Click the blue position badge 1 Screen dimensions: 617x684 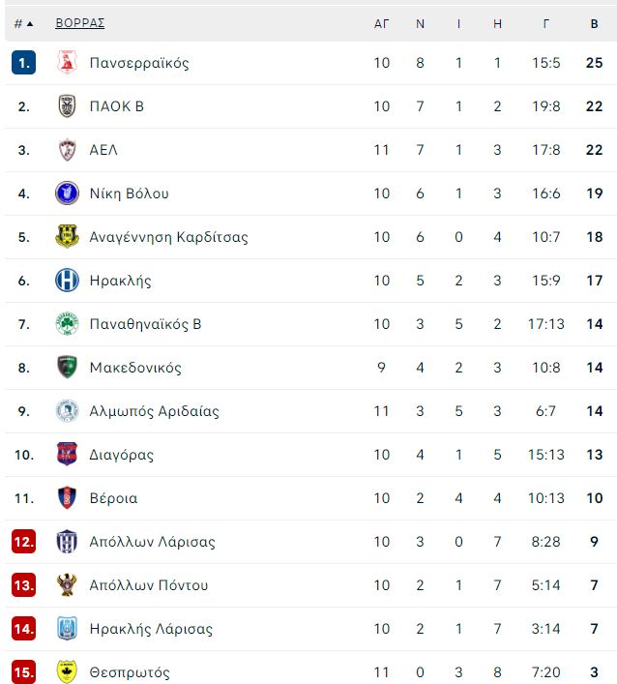pyautogui.click(x=23, y=62)
